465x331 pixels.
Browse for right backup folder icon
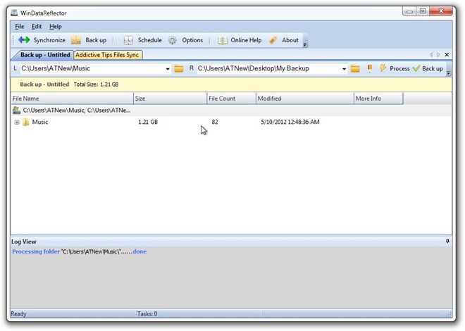coord(356,68)
